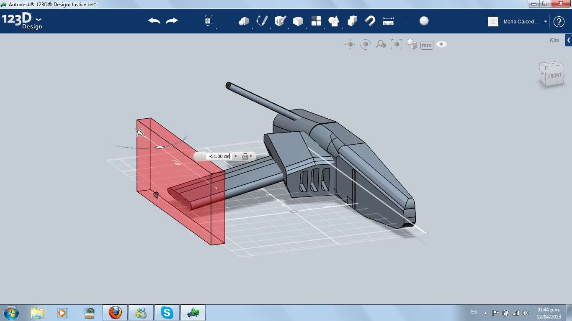
Task: Click the user profile avatar
Action: 493,22
